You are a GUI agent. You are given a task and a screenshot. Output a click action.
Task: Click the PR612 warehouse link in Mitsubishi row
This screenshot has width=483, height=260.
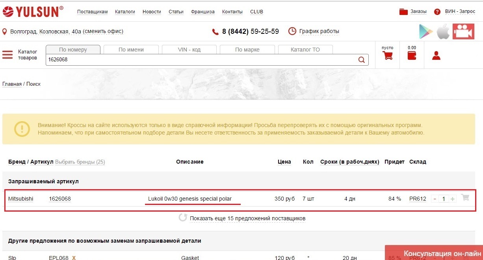[x=418, y=199]
